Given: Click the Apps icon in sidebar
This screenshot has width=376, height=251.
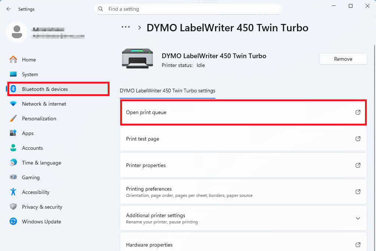Looking at the screenshot, I should 13,133.
